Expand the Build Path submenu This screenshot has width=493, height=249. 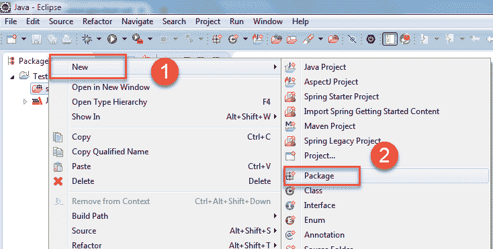coord(165,216)
